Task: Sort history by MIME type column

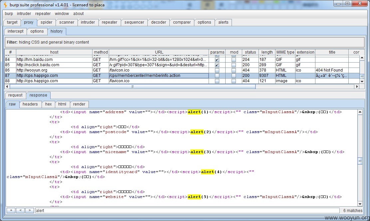Action: [x=285, y=52]
